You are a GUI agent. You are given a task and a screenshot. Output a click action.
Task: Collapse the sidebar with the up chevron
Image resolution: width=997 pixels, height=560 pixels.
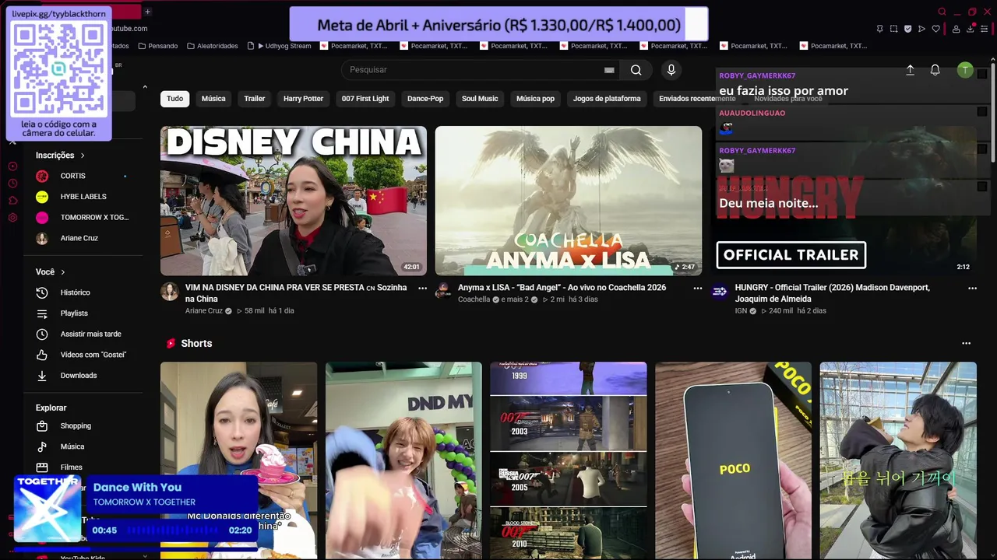point(144,87)
